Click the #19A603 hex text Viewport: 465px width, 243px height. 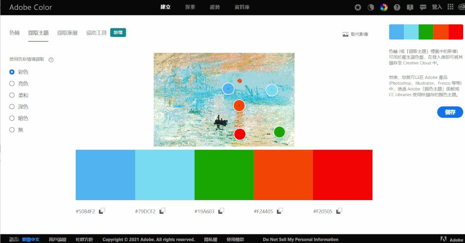tap(205, 211)
